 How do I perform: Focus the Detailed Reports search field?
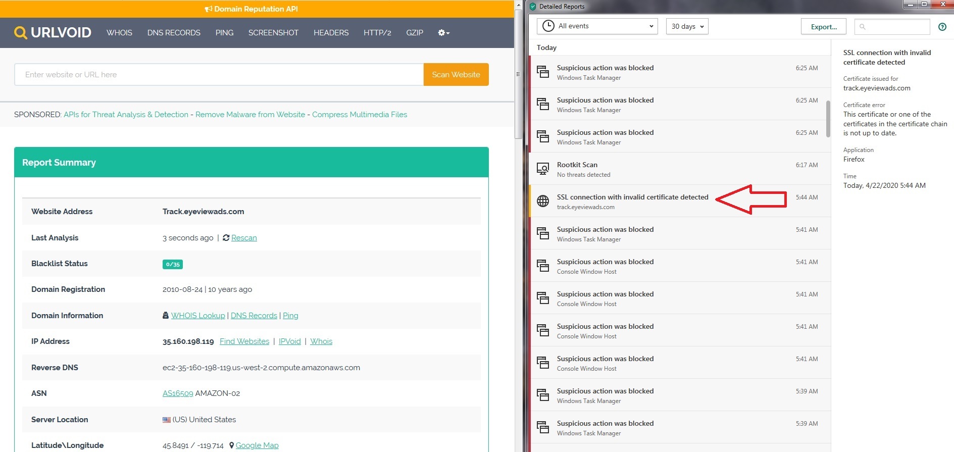[892, 27]
